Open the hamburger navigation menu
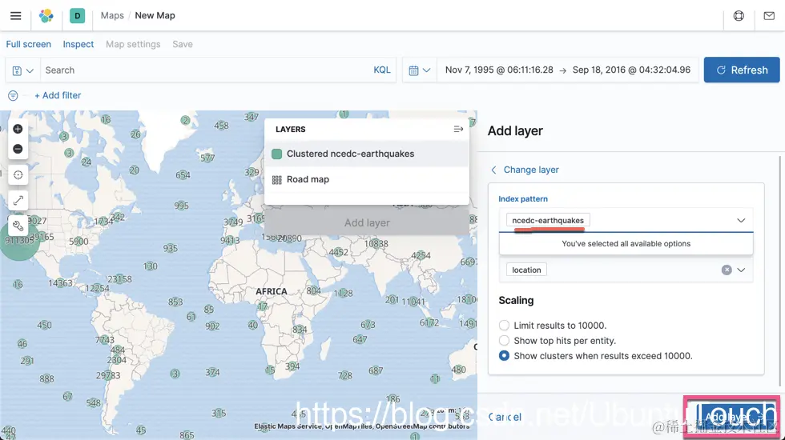785x440 pixels. point(15,15)
